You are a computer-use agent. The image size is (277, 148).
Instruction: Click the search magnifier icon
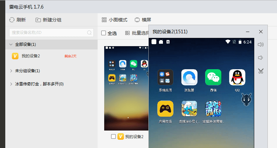[x=89, y=33]
